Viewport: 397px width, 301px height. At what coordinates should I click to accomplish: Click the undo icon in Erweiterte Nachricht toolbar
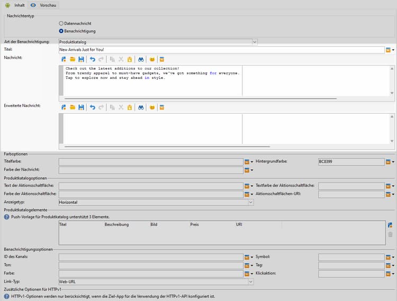(x=93, y=107)
